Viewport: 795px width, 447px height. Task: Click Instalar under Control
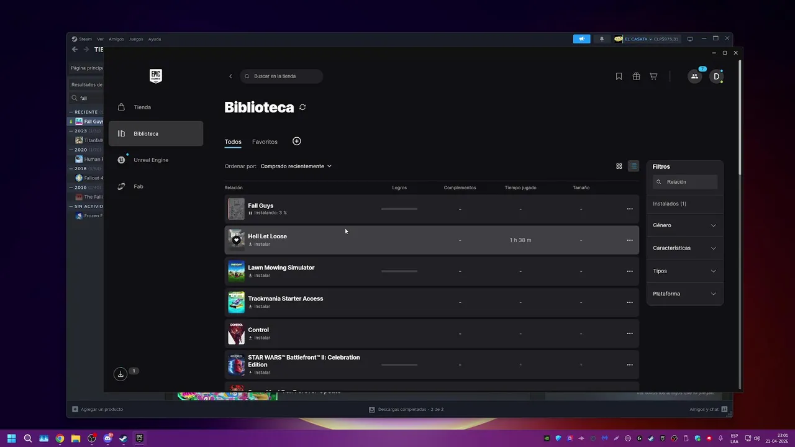click(260, 338)
